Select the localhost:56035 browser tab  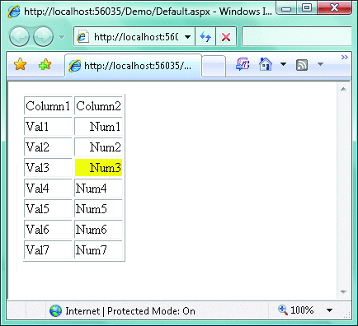133,66
